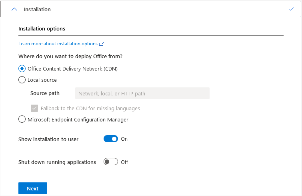Click the checkmark icon in Installation header
This screenshot has width=302, height=196.
point(291,9)
